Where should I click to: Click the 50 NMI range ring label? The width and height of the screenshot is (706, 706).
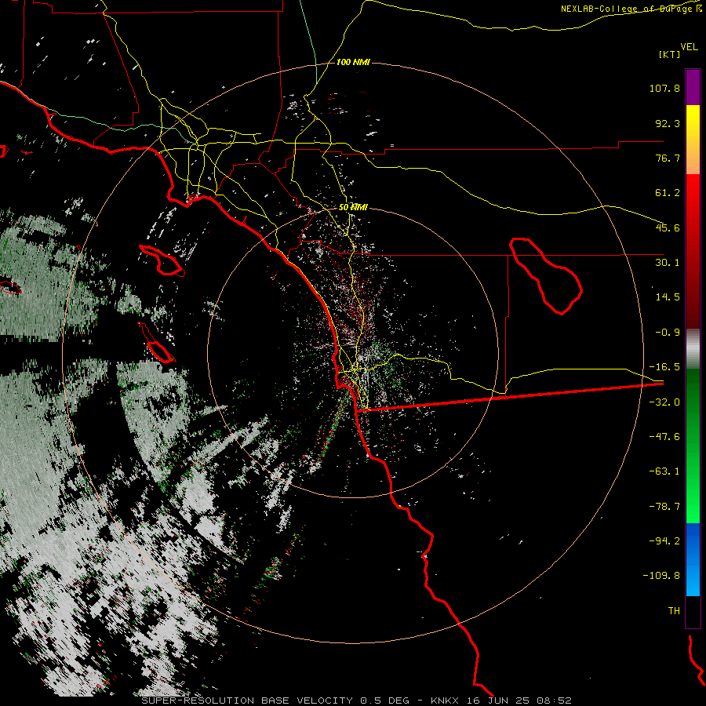pos(353,208)
